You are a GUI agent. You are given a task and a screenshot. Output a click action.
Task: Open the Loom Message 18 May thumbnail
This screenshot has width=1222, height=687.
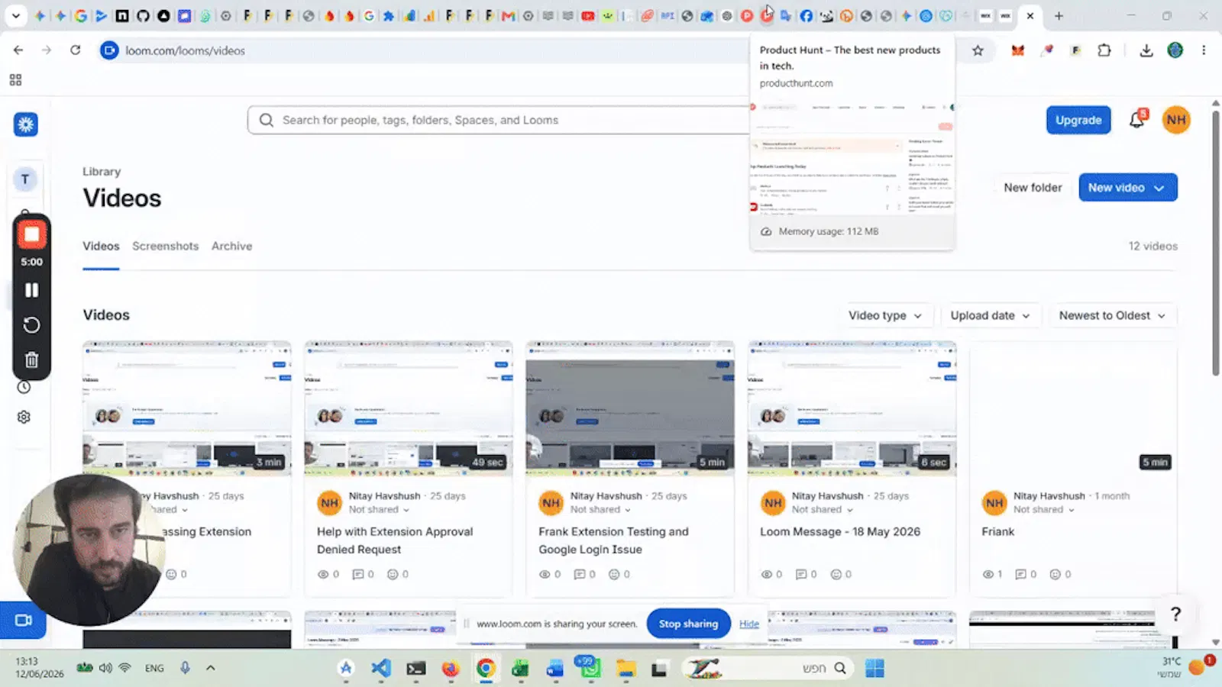(852, 408)
